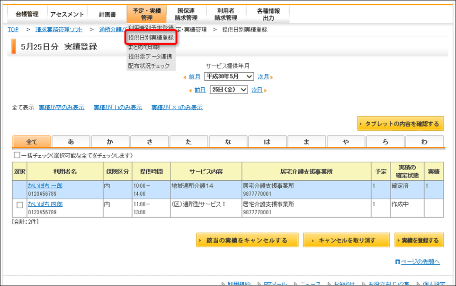Select the わ tab
This screenshot has width=456, height=286.
point(425,142)
